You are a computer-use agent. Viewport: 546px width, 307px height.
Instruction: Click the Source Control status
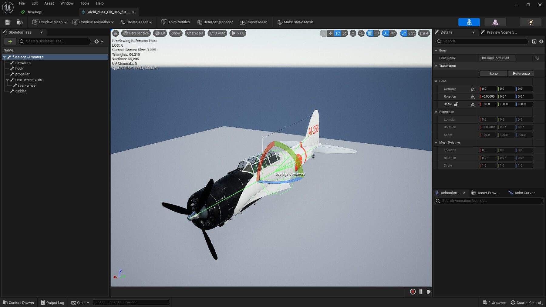(527, 302)
